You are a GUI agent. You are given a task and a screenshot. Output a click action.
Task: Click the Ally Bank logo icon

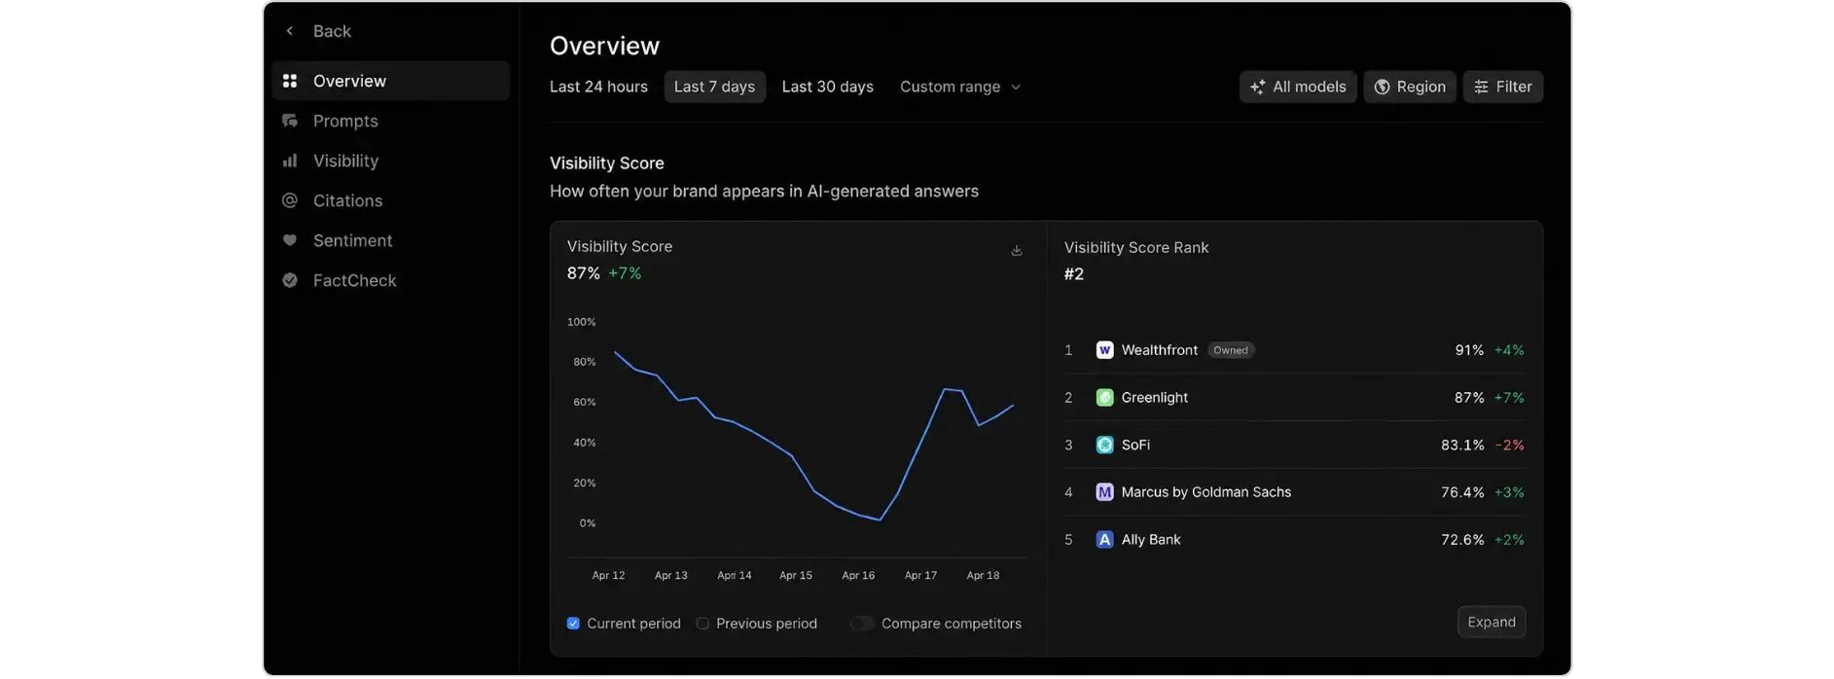(1104, 540)
